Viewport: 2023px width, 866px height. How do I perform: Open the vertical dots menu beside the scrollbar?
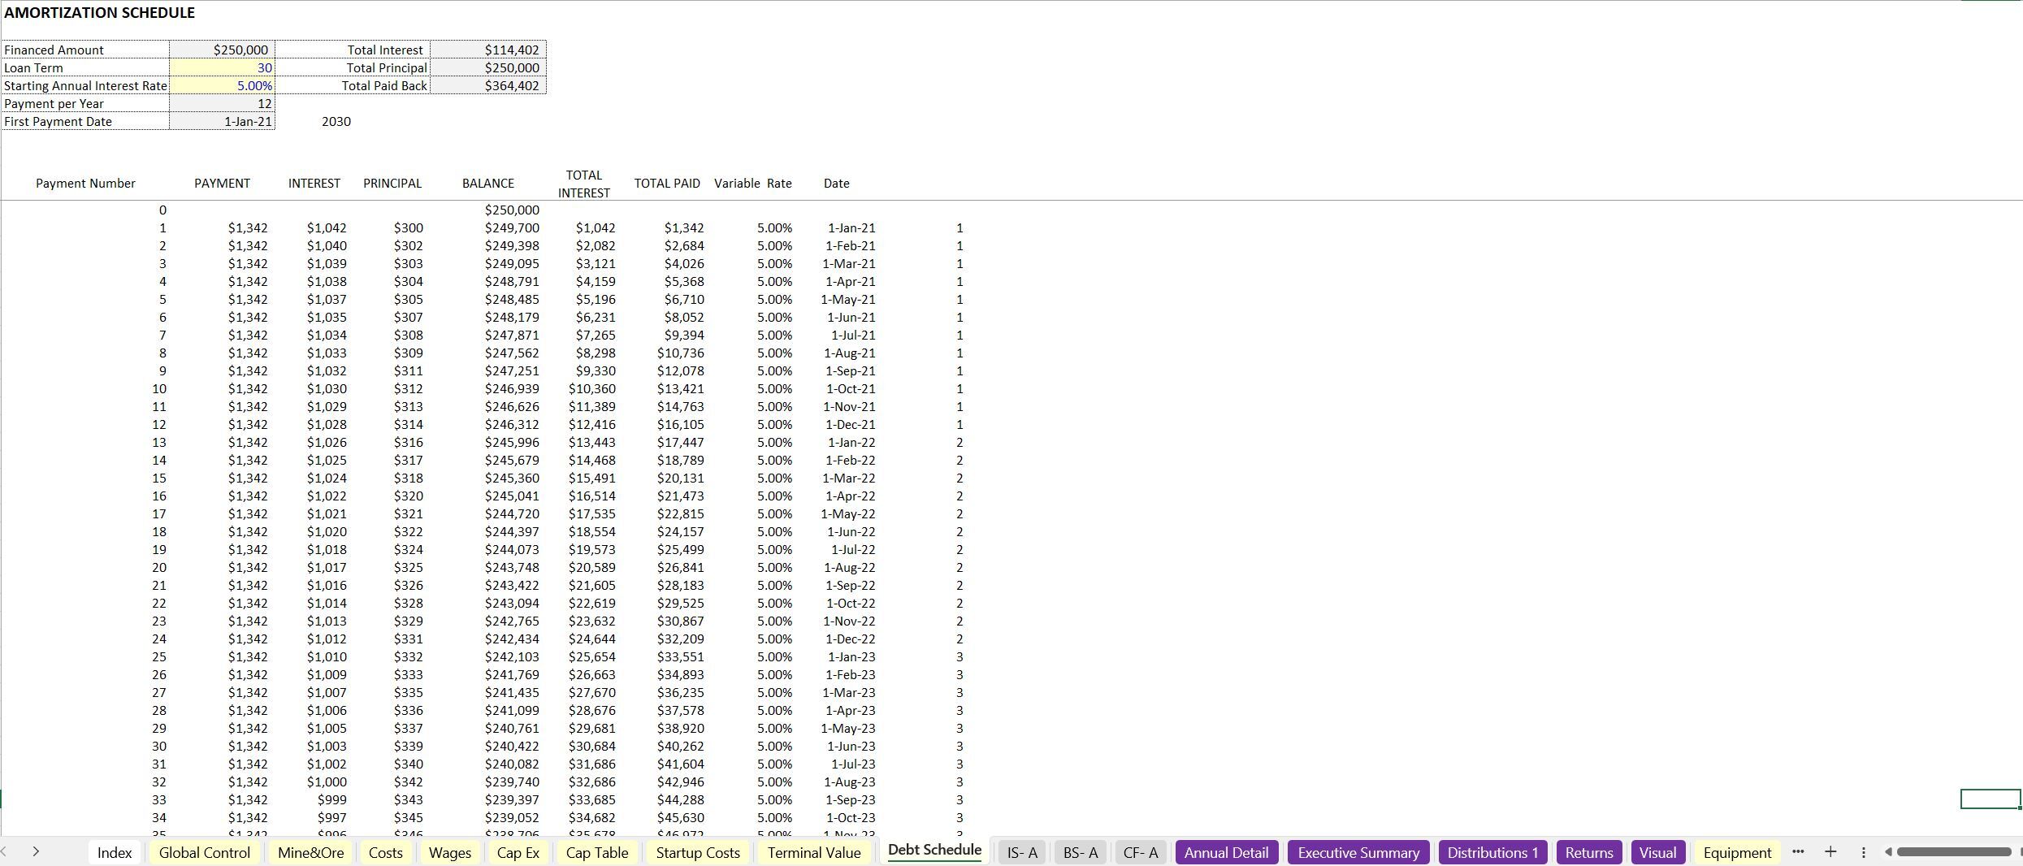tap(1863, 852)
